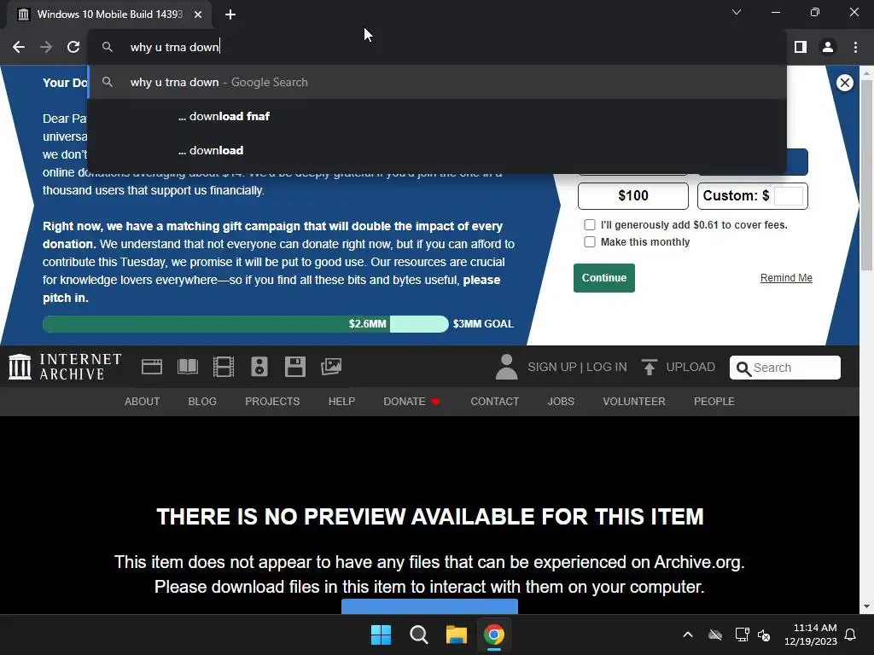Open the BLOG menu item
874x655 pixels.
[x=202, y=402]
